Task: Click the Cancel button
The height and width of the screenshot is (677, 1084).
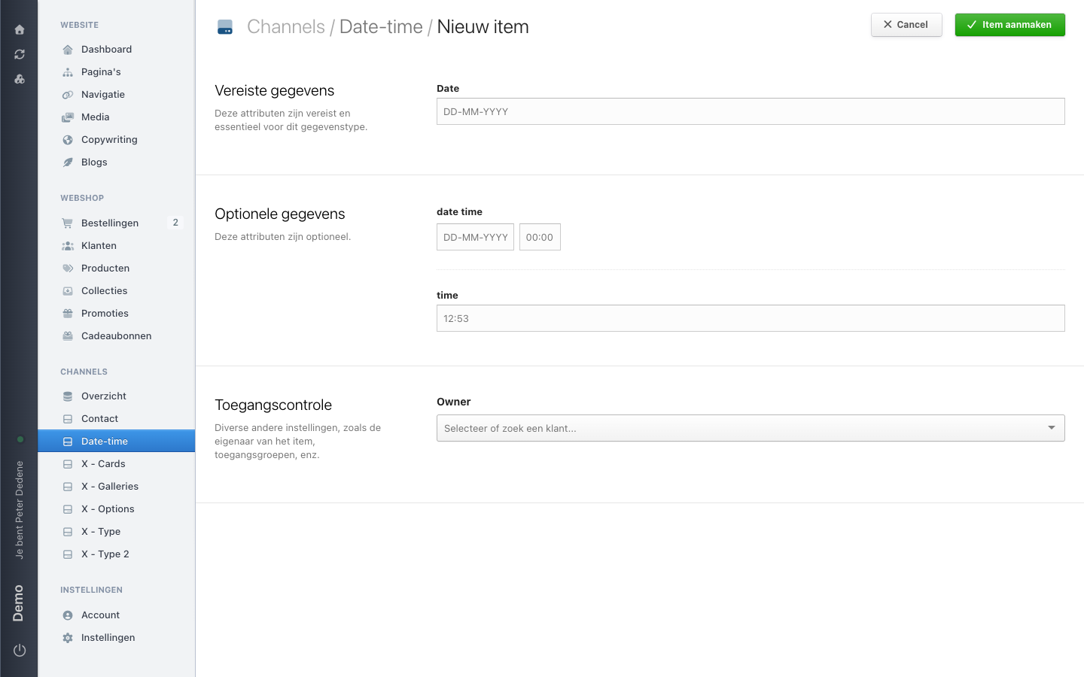Action: click(x=906, y=25)
